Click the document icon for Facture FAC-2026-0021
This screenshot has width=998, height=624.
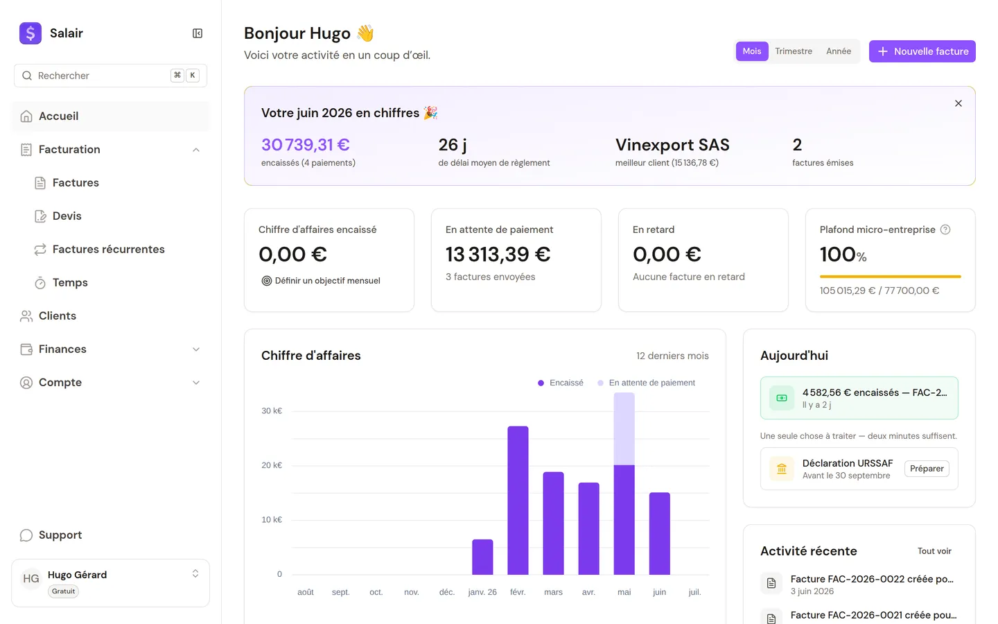[771, 617]
